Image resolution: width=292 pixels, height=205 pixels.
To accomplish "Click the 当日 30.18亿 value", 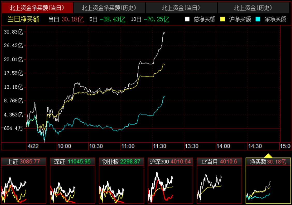I will coord(73,19).
